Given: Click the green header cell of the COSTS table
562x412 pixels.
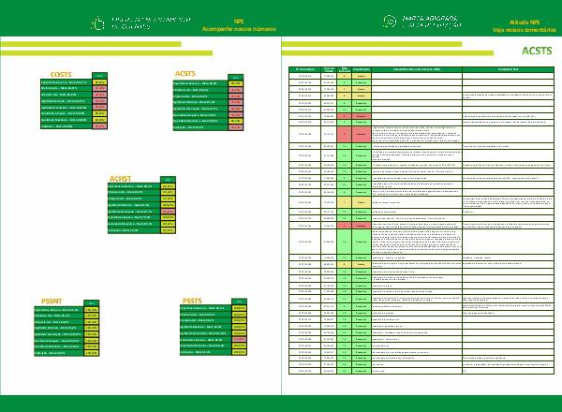Looking at the screenshot, I should 99,76.
